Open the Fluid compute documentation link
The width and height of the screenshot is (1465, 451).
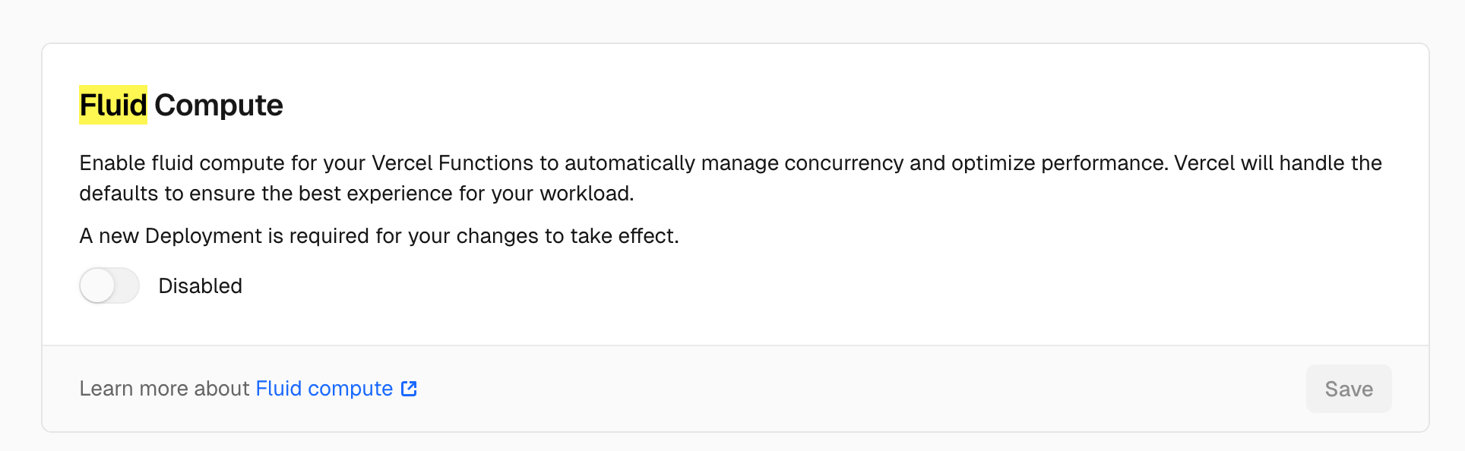pyautogui.click(x=324, y=389)
